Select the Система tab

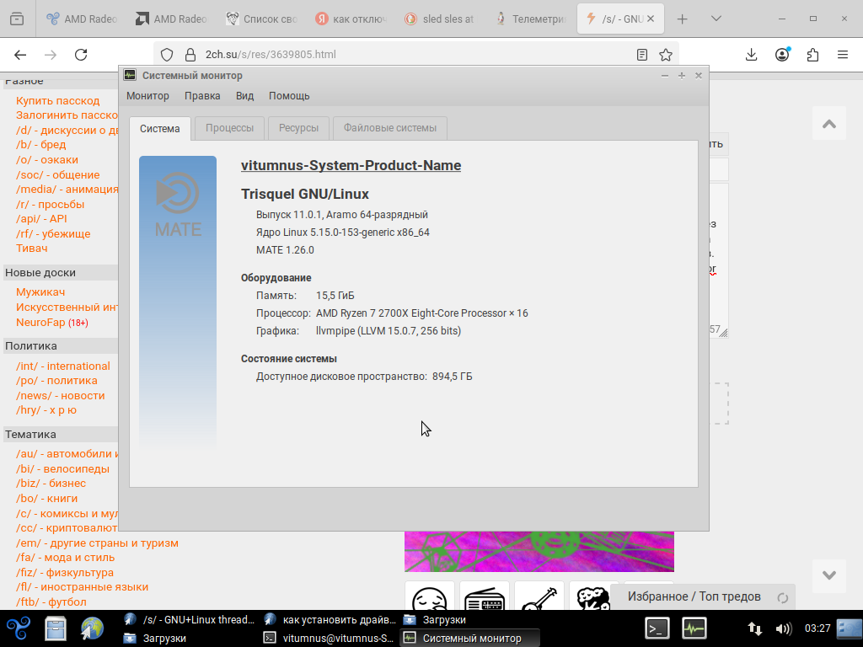click(159, 128)
